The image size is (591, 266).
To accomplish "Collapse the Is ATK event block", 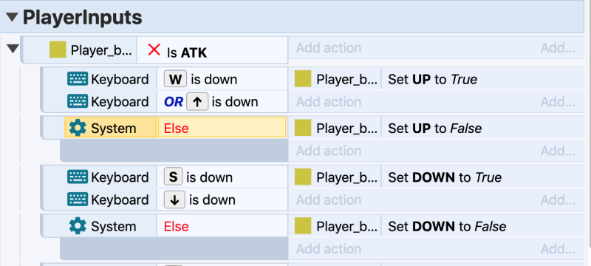I will click(x=13, y=48).
